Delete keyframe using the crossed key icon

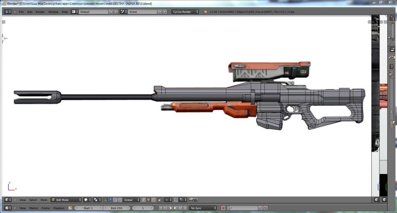[265, 208]
